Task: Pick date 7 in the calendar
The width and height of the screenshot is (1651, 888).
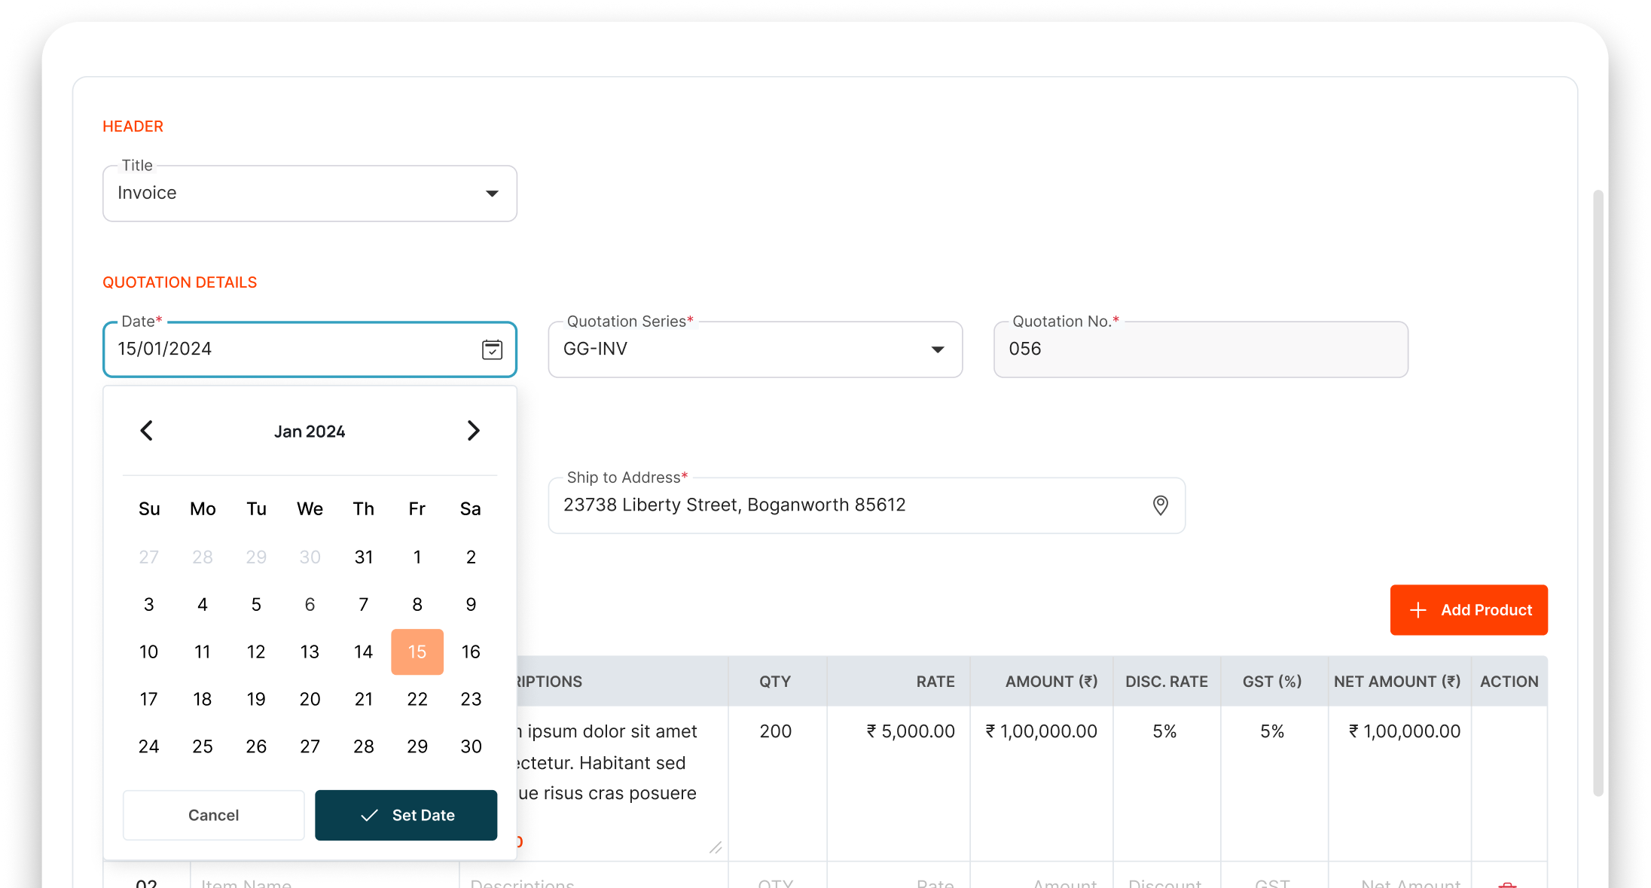Action: (364, 605)
